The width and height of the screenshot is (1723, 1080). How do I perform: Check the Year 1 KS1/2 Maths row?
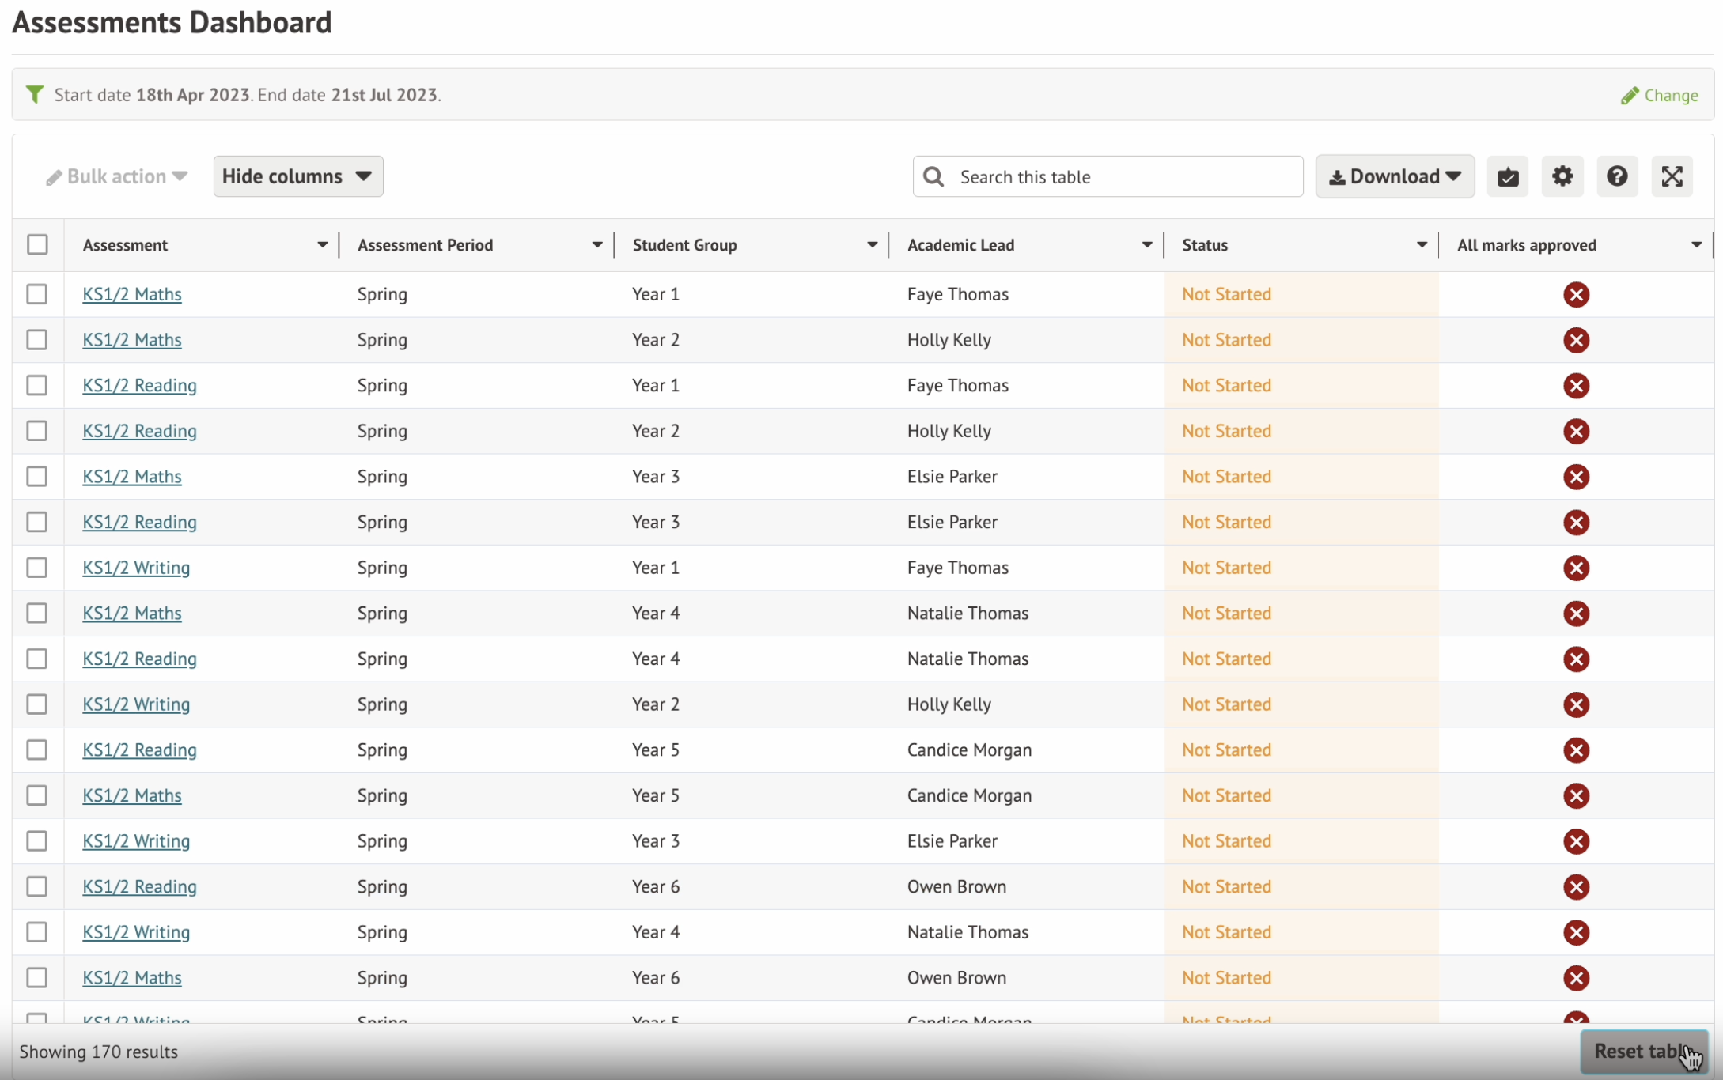click(x=37, y=294)
